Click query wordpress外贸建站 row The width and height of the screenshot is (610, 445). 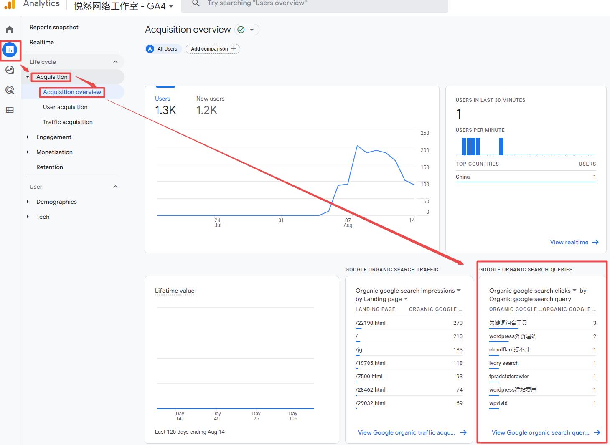tap(543, 336)
